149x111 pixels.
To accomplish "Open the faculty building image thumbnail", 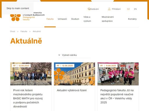I will (74, 74).
